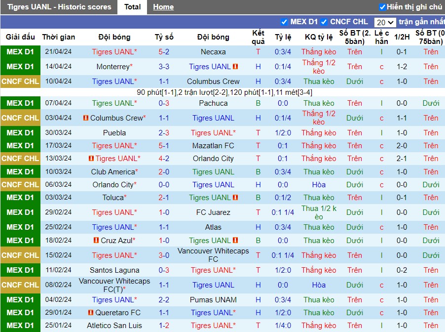445x332 pixels.
Task: Click the MEX D1 league cell for 21/04/24
Action: pyautogui.click(x=20, y=52)
